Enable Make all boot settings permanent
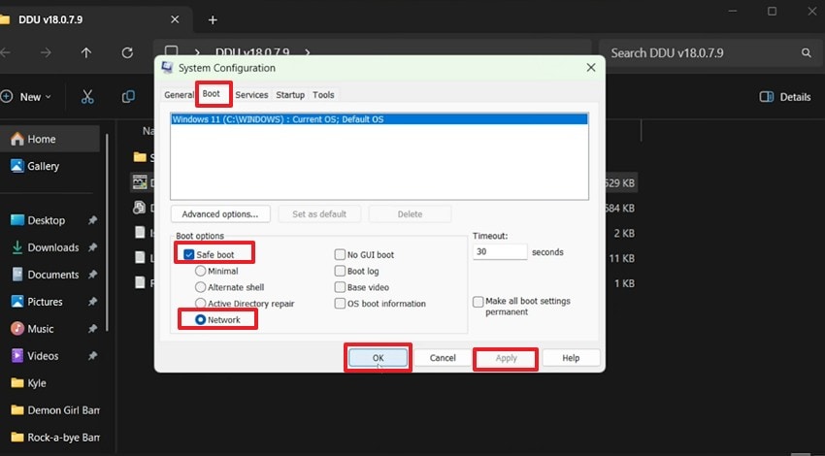Viewport: 825px width, 456px height. click(x=478, y=302)
